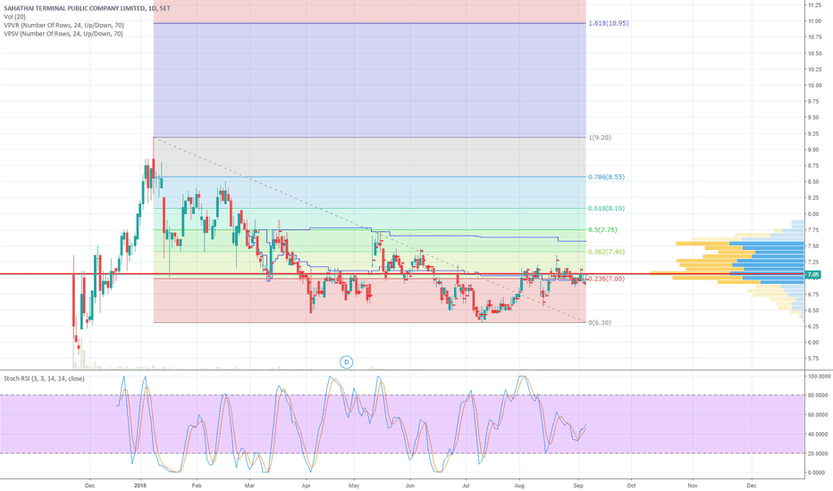Click the Apr label on time axis
Image resolution: width=833 pixels, height=491 pixels.
[306, 485]
